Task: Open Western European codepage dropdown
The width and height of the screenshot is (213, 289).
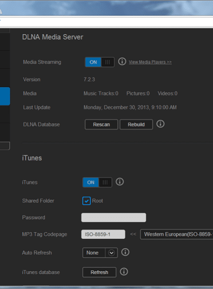Action: click(177, 234)
